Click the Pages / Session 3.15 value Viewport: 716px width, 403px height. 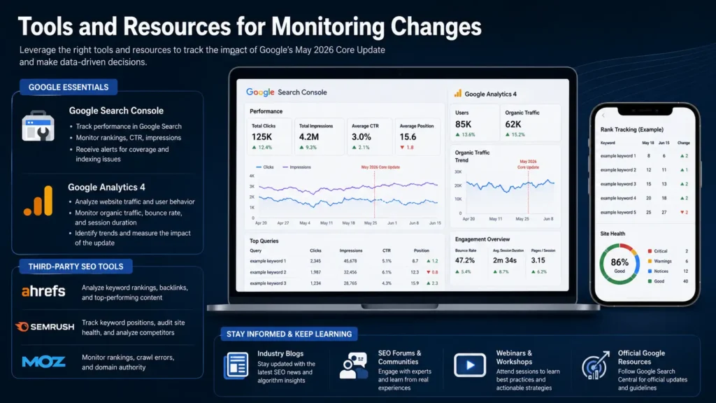point(538,260)
